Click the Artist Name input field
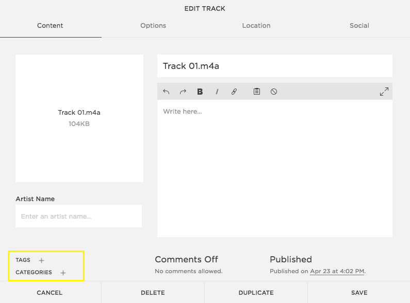Viewport: 410px width, 303px height. pos(78,217)
